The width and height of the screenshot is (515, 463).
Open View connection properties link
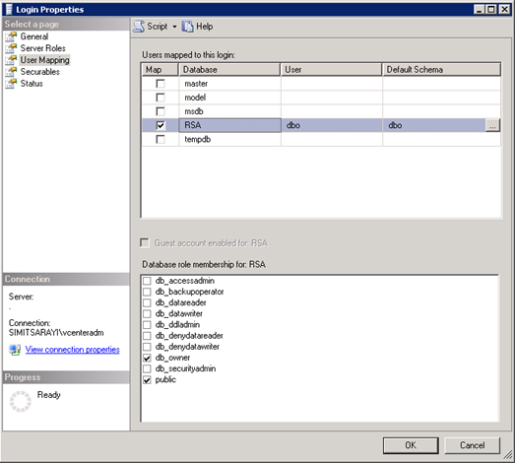point(72,350)
